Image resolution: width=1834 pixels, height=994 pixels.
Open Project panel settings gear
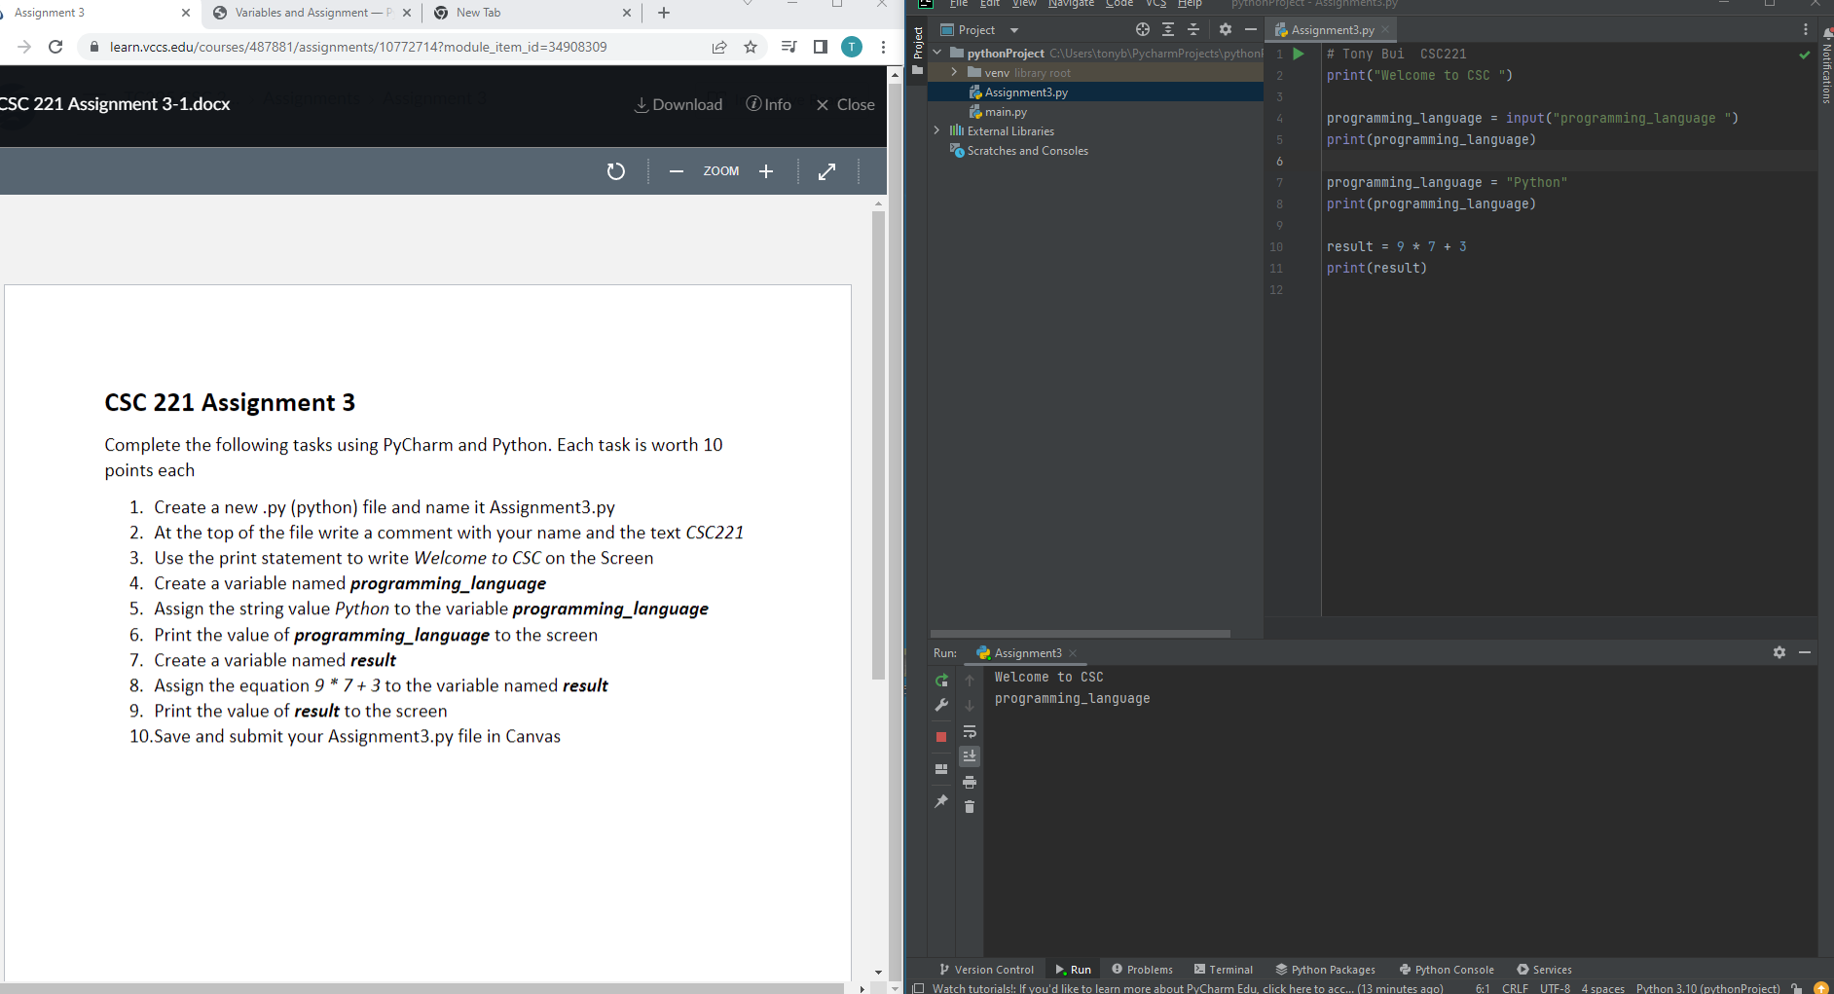[1225, 29]
